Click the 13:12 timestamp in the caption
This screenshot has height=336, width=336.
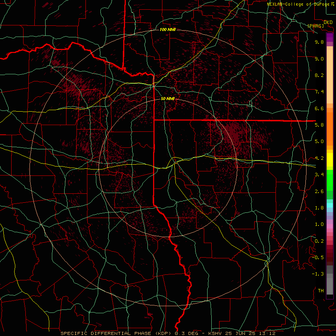point(268,333)
